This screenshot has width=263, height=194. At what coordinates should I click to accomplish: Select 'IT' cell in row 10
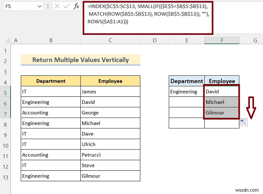pos(51,144)
